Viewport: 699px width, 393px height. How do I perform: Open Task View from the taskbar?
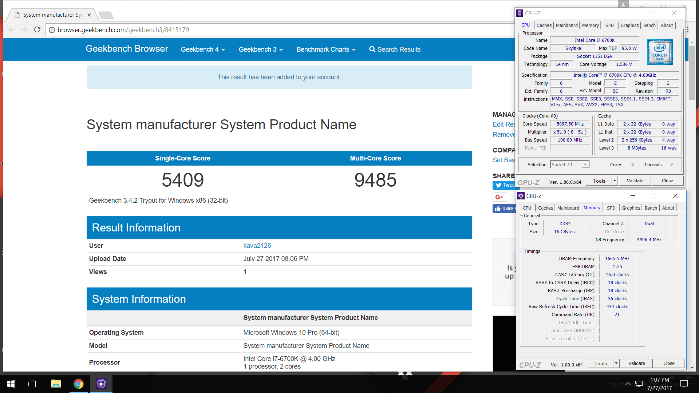point(33,384)
